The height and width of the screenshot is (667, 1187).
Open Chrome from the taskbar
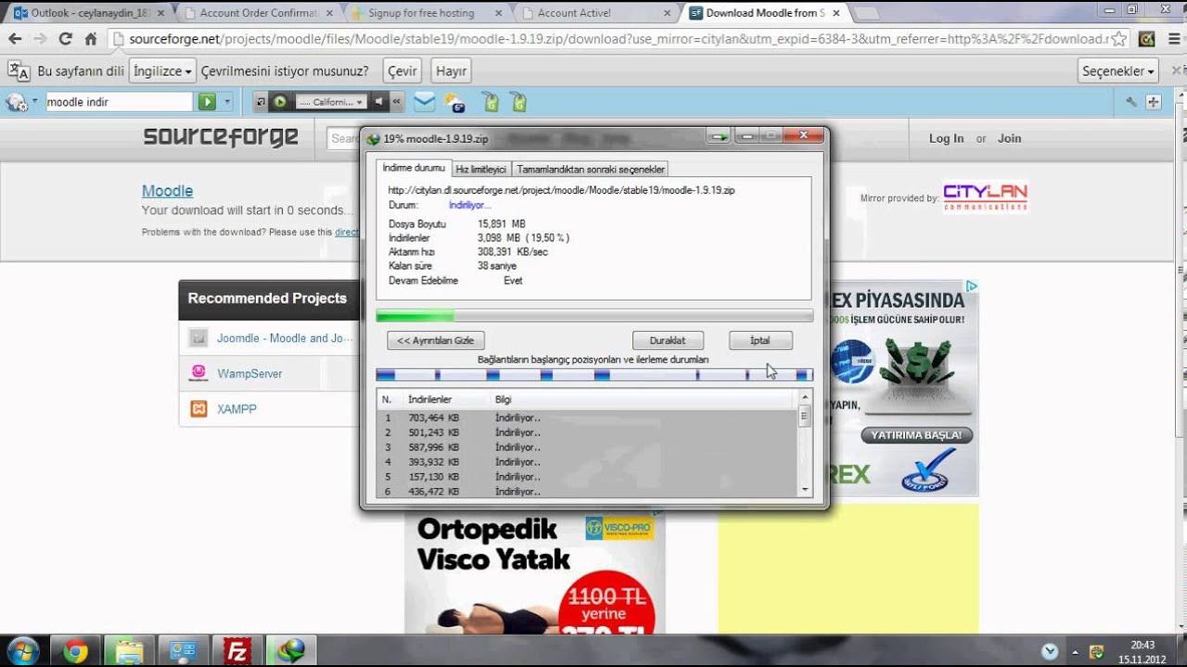pyautogui.click(x=76, y=651)
